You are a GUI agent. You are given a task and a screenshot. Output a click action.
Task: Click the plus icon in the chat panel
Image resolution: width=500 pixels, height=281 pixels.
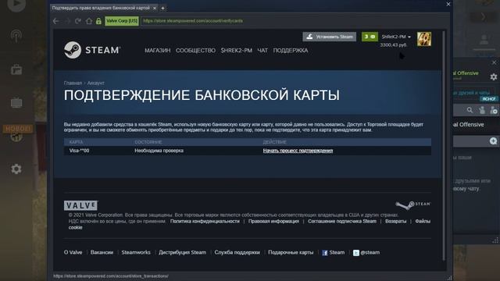[x=493, y=140]
